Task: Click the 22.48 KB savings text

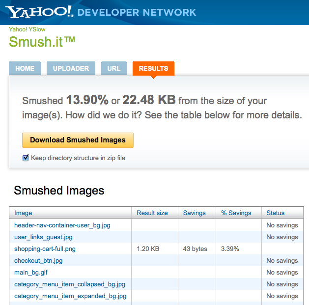Action: (149, 100)
